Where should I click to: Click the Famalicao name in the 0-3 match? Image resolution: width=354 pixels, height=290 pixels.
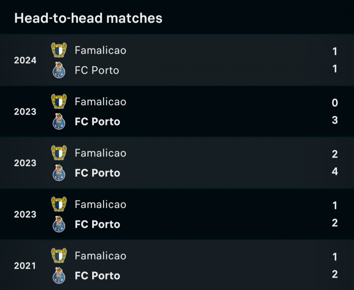pyautogui.click(x=100, y=101)
